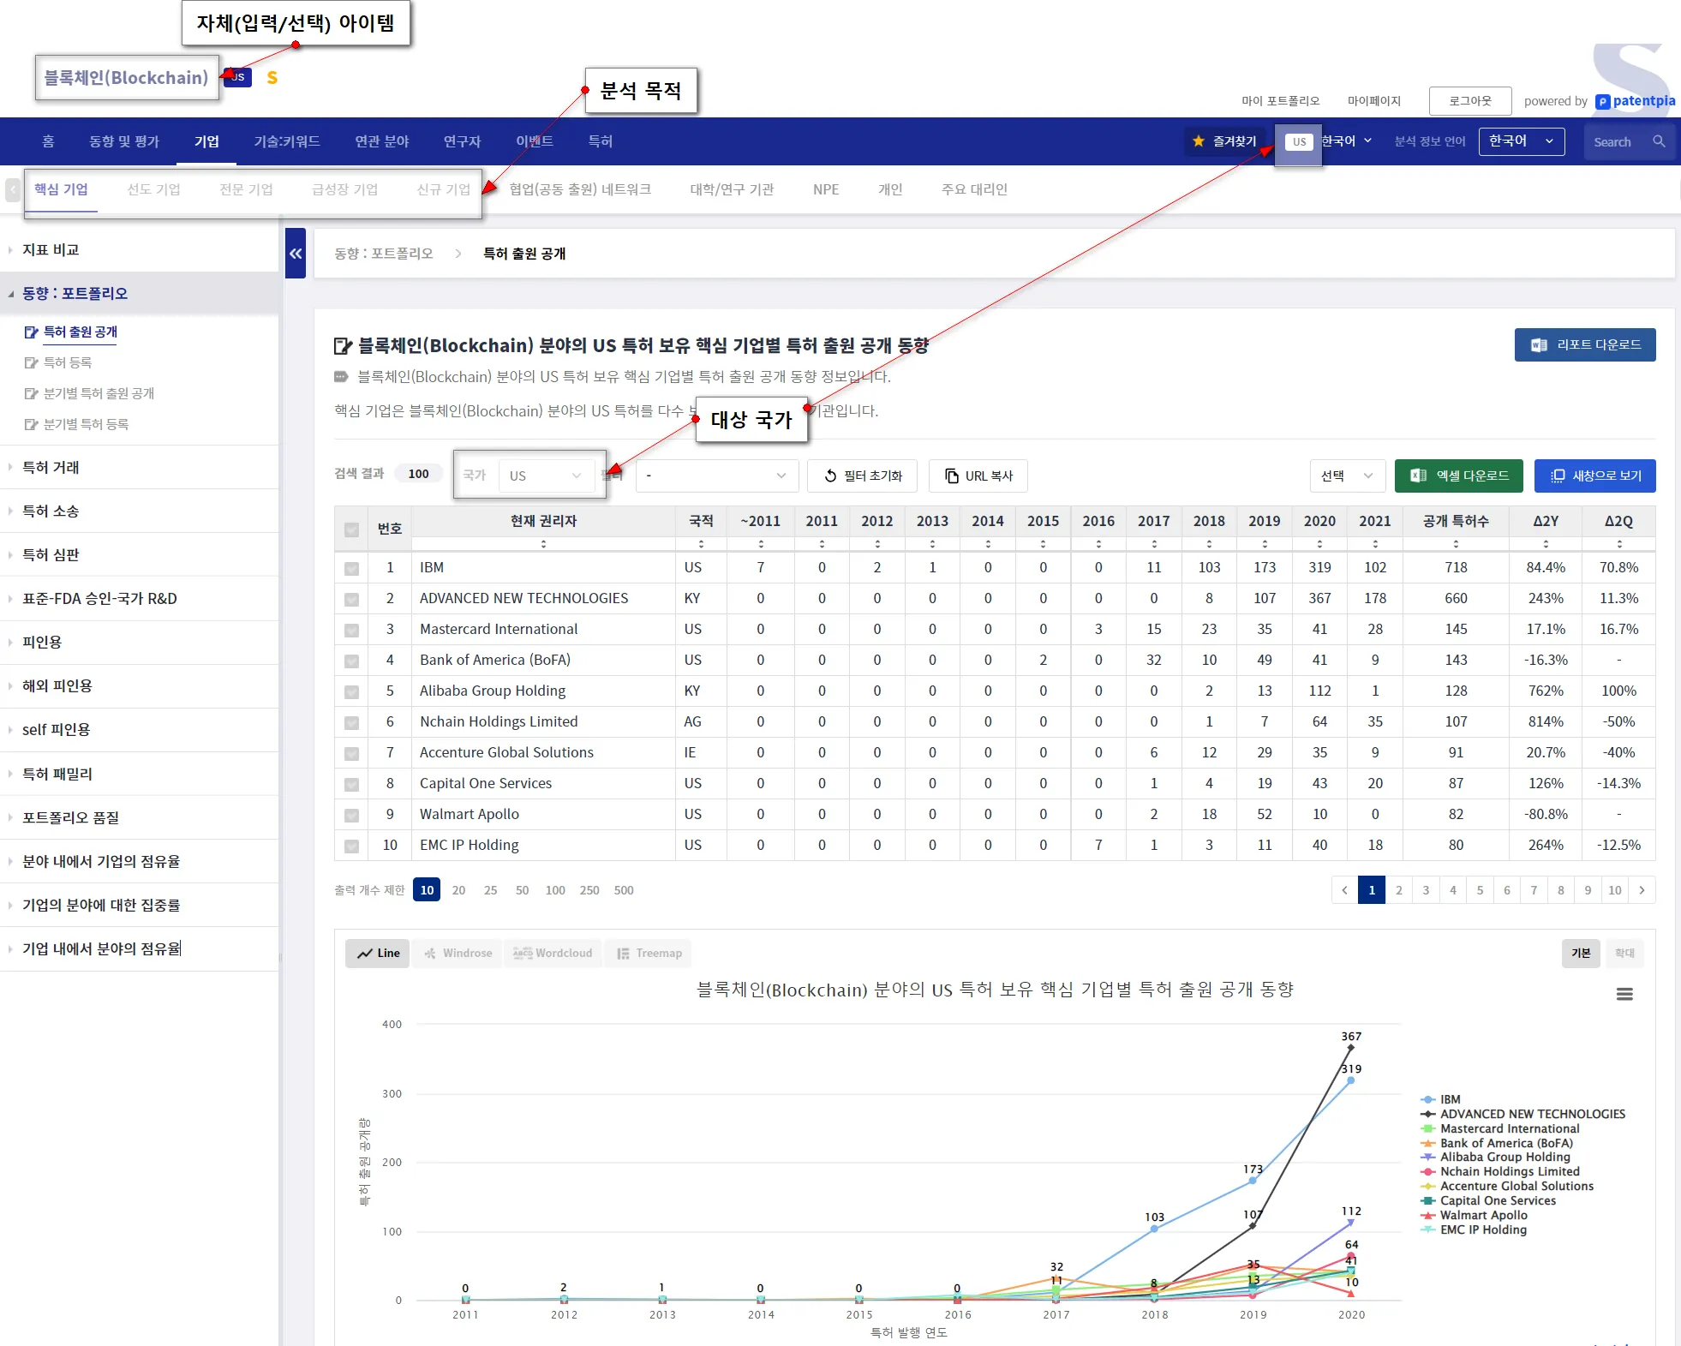Toggle checkbox for Alibaba Group Holding row
1681x1346 pixels.
(351, 691)
